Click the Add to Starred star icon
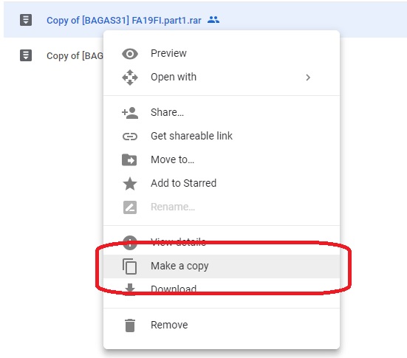This screenshot has height=358, width=407. click(x=130, y=184)
